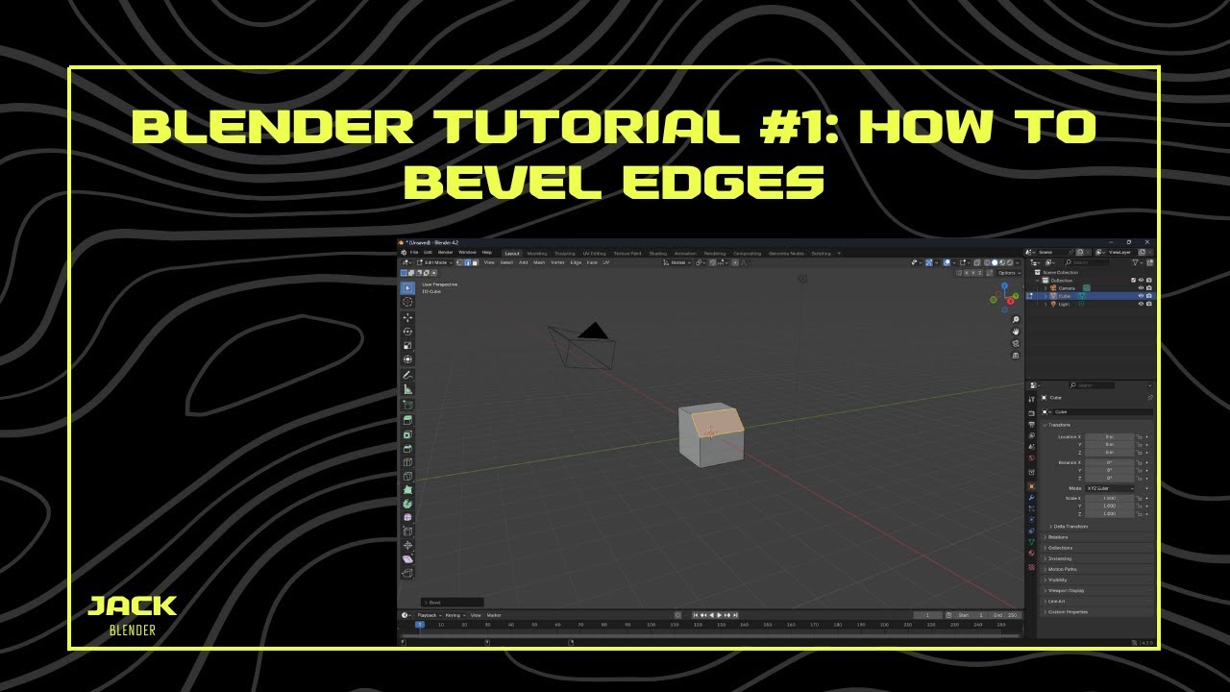Activate the Scale tool
1230x692 pixels.
pos(407,345)
